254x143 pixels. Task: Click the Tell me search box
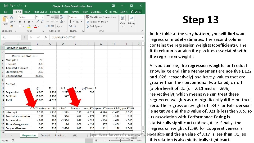pos(111,12)
